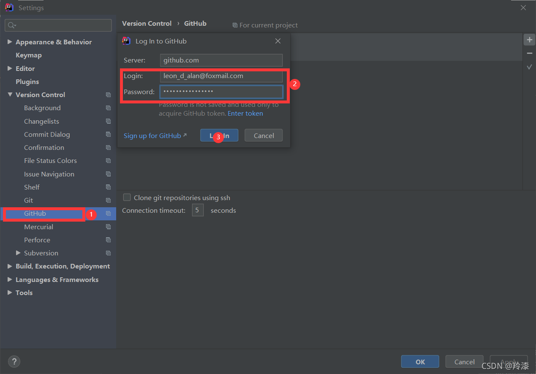Click project-level icon beside Subversion
Screen dimensions: 536x374
(109, 253)
